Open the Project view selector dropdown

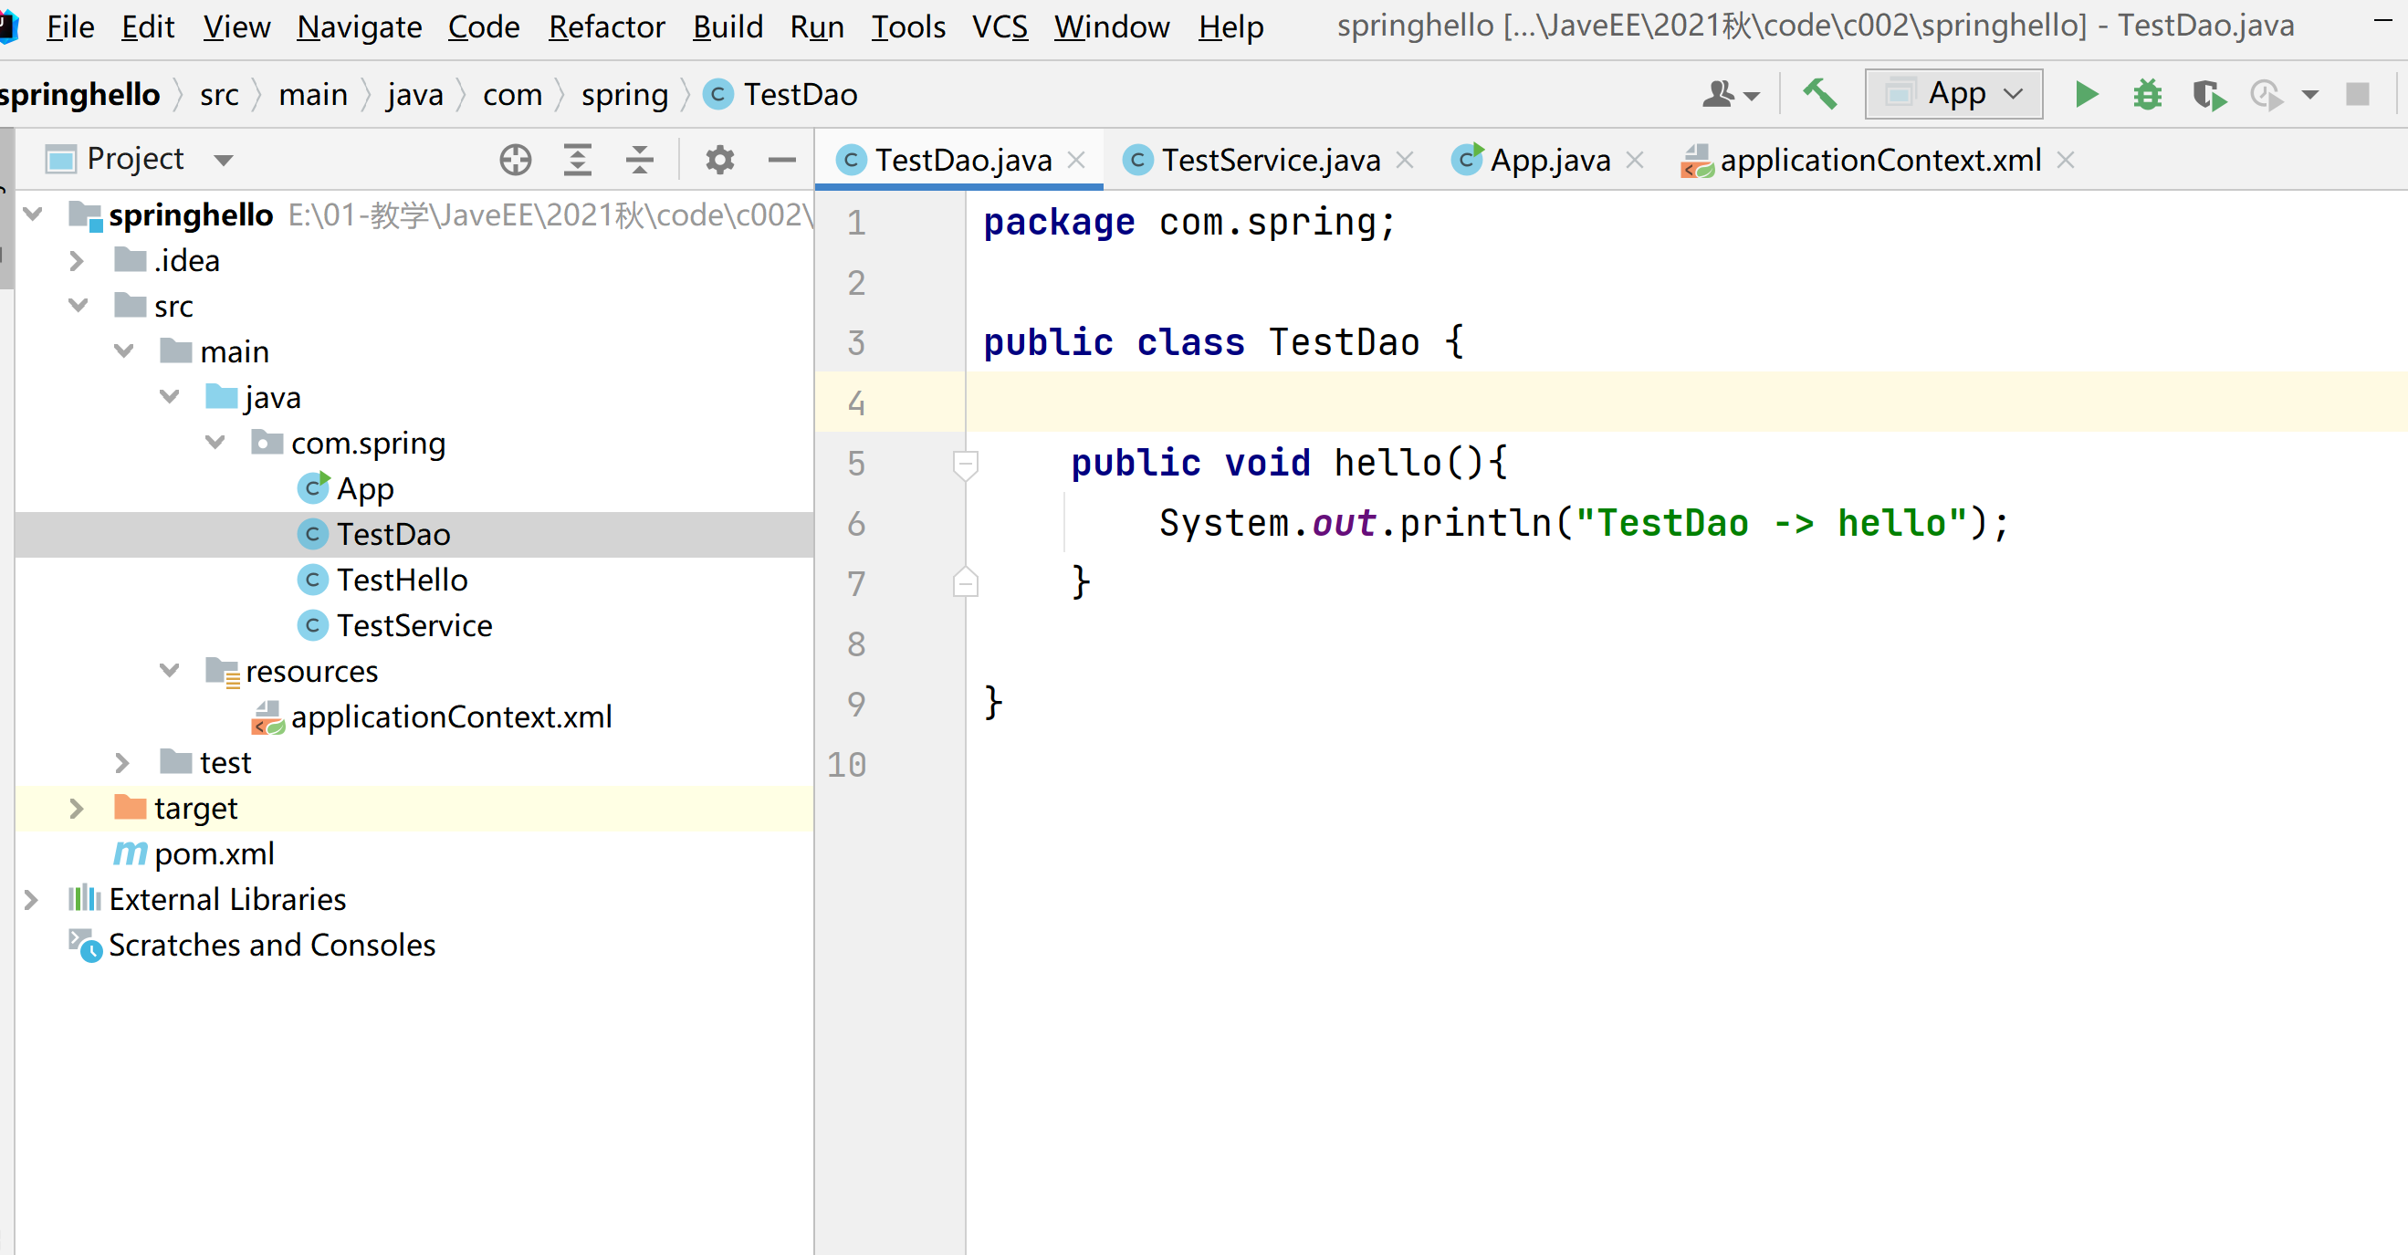pyautogui.click(x=223, y=160)
